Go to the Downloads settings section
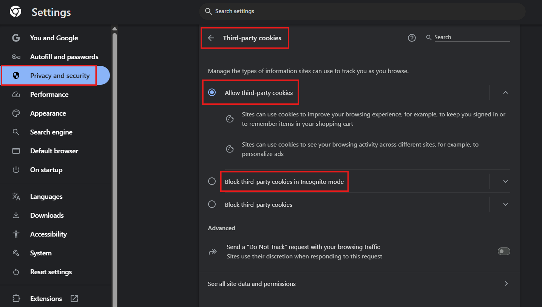This screenshot has height=307, width=542. tap(47, 215)
